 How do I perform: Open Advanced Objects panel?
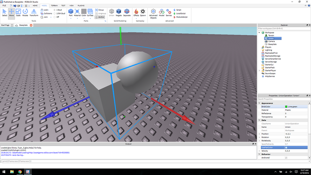(x=153, y=14)
